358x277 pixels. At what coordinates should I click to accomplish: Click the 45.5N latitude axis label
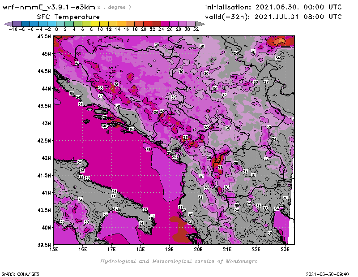(44, 36)
